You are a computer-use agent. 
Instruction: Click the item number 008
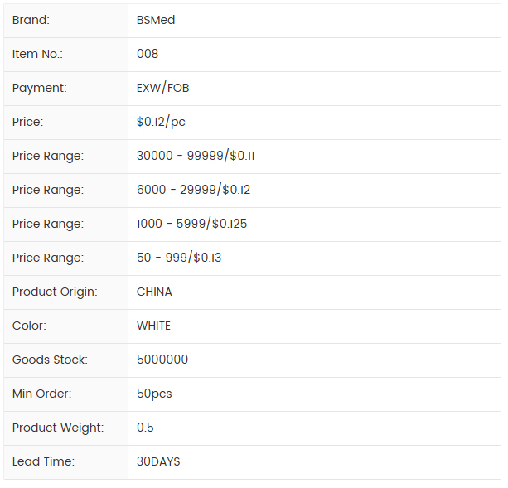coord(148,54)
